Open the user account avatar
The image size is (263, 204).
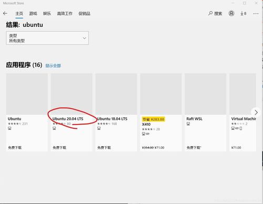pos(231,13)
